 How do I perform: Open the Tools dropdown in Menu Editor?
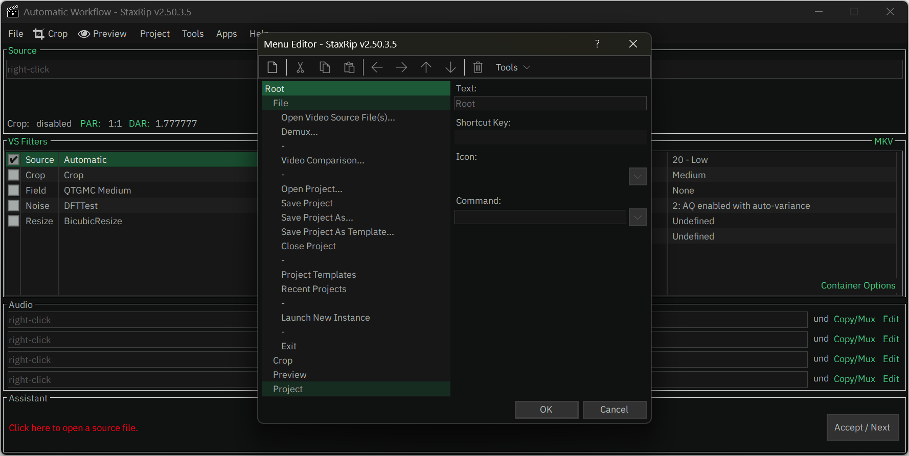pyautogui.click(x=513, y=67)
